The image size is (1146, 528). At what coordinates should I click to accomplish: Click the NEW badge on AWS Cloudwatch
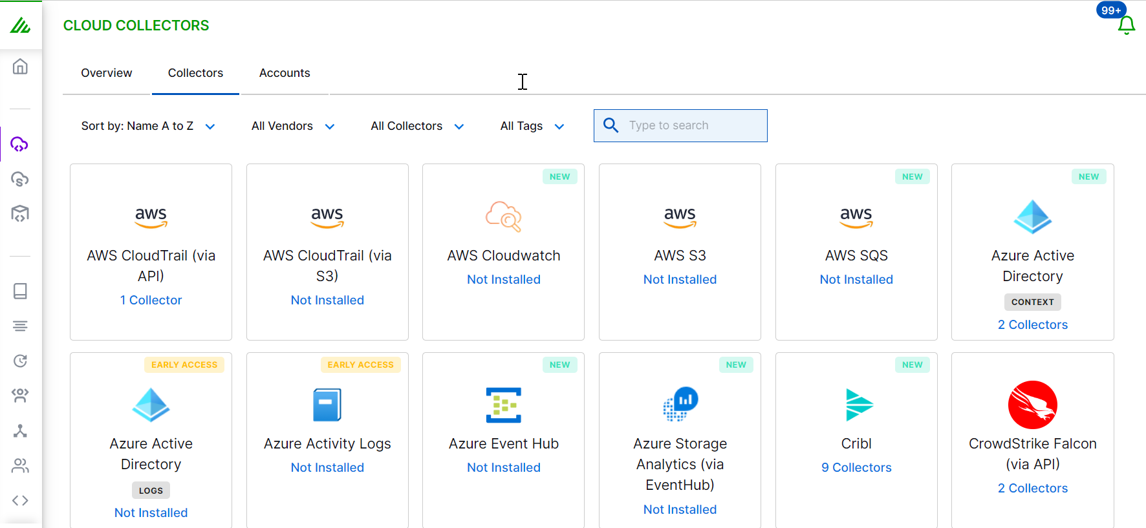click(560, 176)
